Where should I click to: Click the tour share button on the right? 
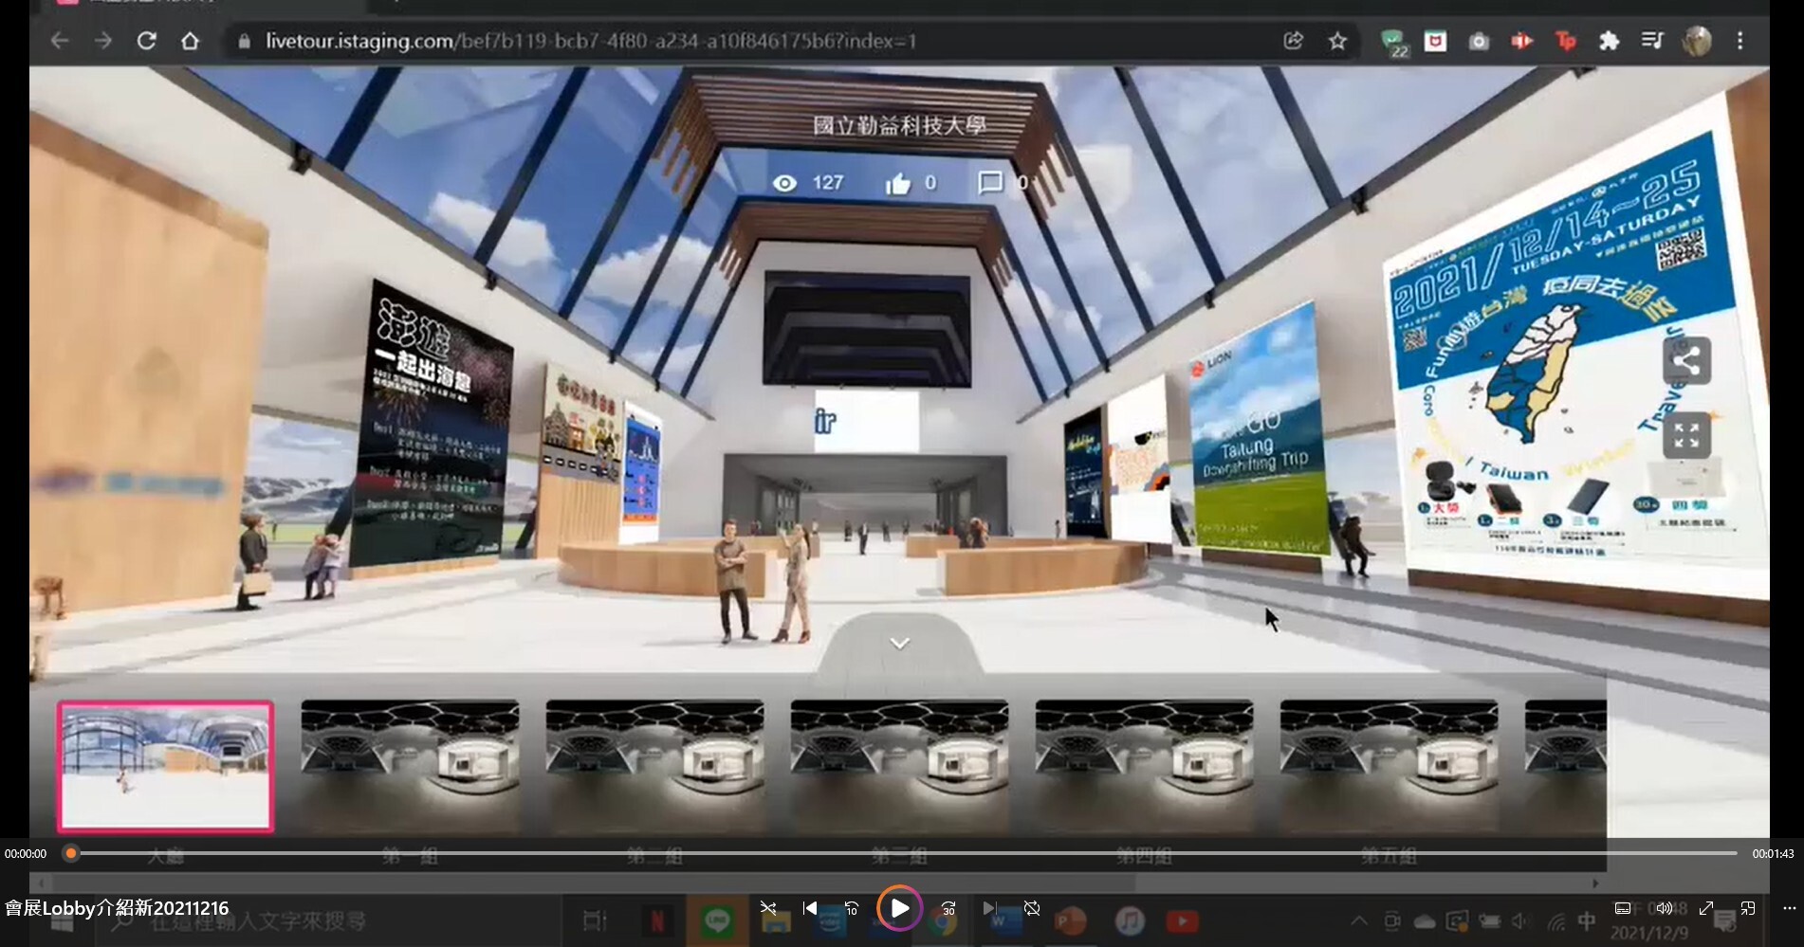pos(1686,360)
